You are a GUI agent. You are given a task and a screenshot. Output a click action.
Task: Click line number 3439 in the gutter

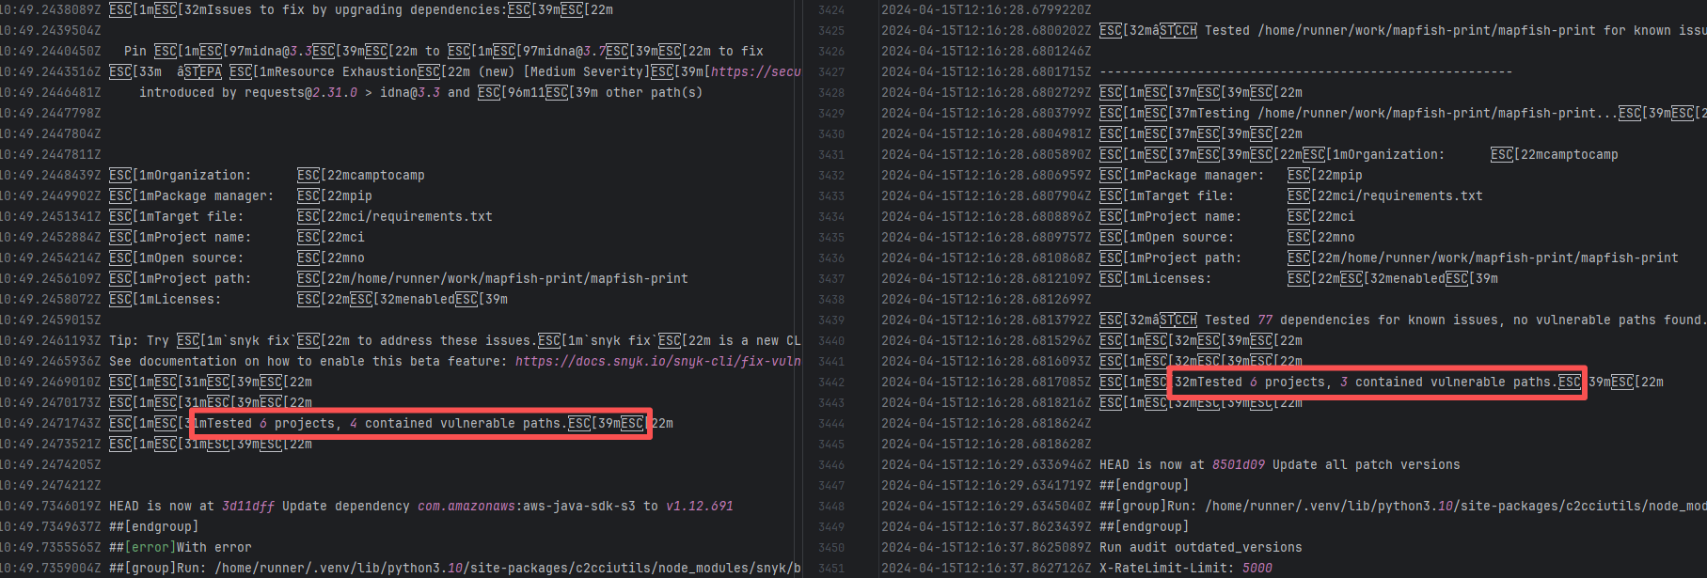tap(831, 320)
